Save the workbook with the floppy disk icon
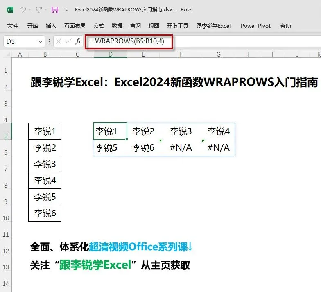 (55, 10)
